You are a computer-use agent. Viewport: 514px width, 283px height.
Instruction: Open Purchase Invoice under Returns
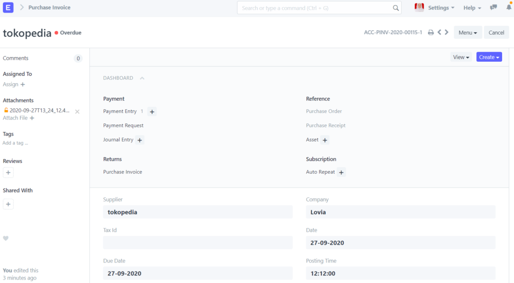(122, 172)
